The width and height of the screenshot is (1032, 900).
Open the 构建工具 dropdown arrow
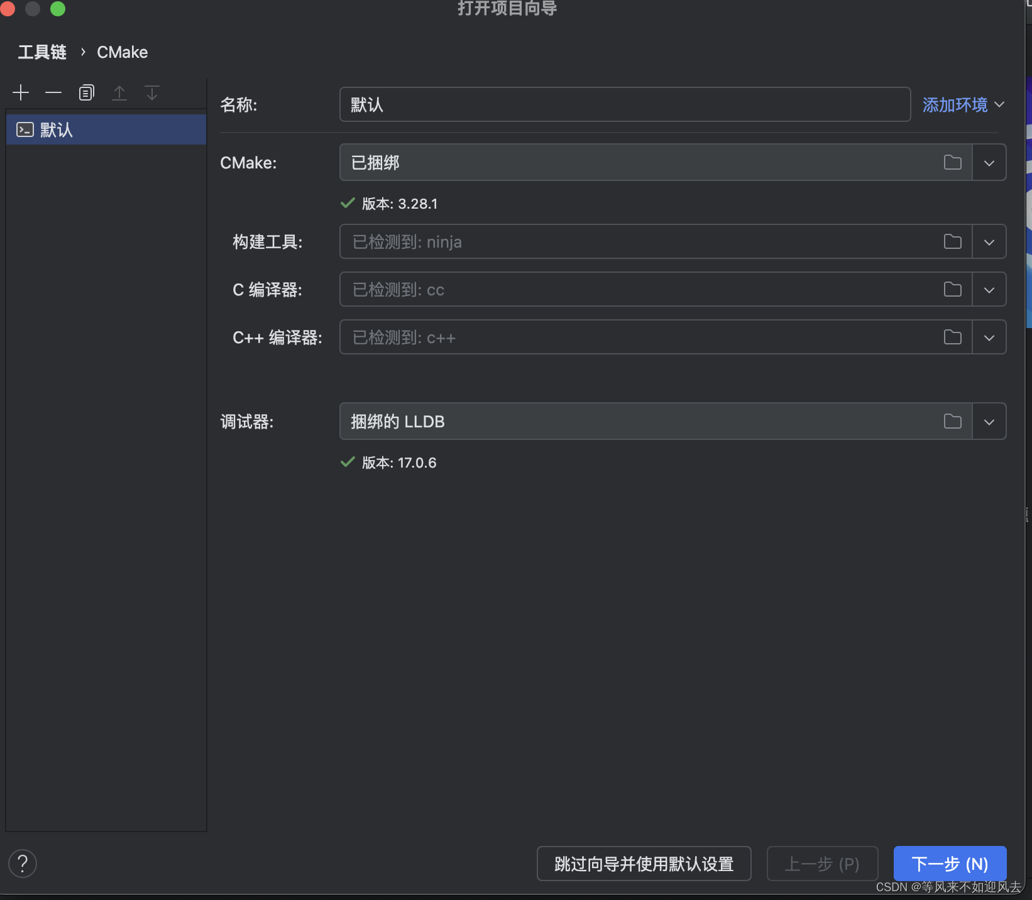[x=989, y=242]
